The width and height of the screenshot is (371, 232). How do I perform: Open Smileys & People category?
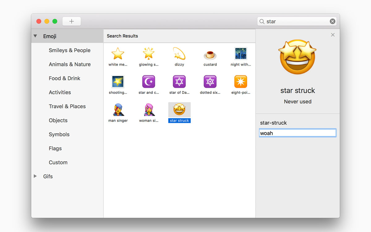pyautogui.click(x=70, y=50)
